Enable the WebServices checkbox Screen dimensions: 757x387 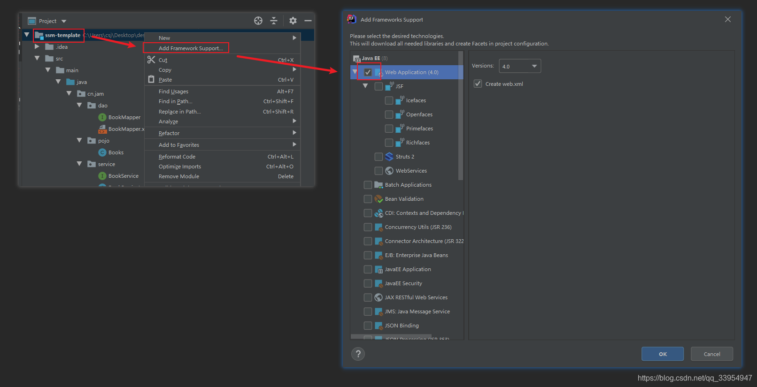click(378, 171)
